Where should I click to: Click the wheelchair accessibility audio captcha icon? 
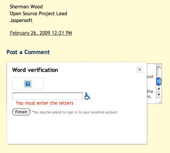click(87, 96)
